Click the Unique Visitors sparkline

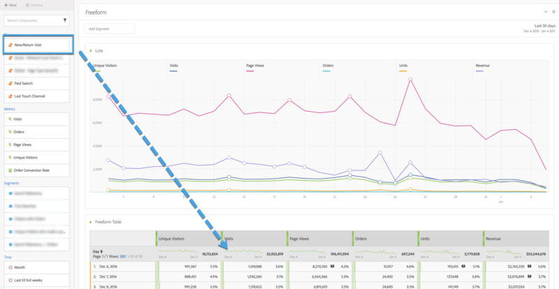(x=177, y=251)
